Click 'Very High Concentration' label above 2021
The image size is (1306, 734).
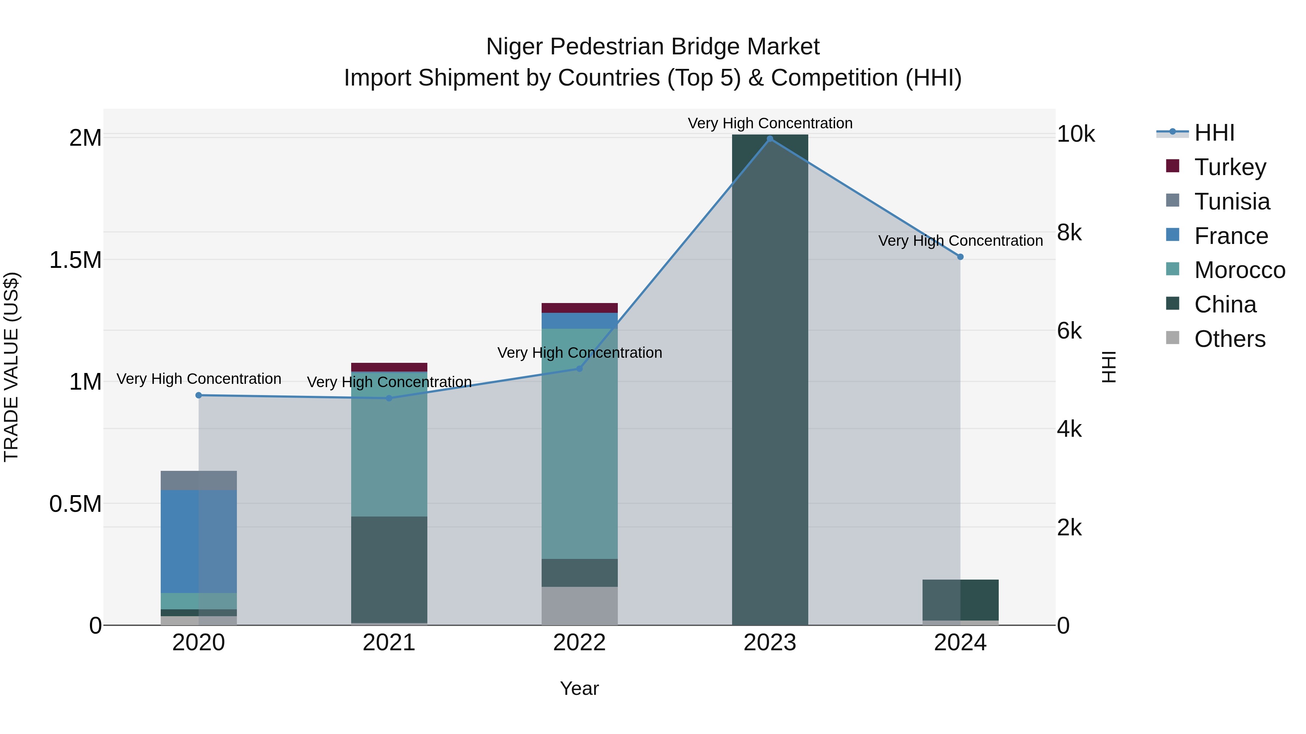(x=389, y=382)
